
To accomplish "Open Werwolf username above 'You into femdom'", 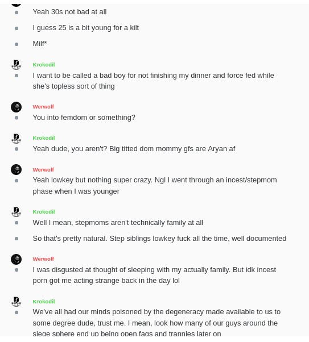I will point(43,107).
